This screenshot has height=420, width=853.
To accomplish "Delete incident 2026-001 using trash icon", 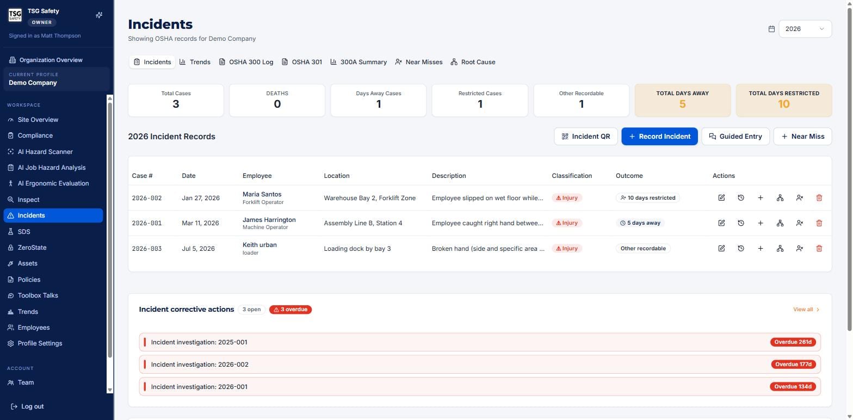I will click(819, 223).
